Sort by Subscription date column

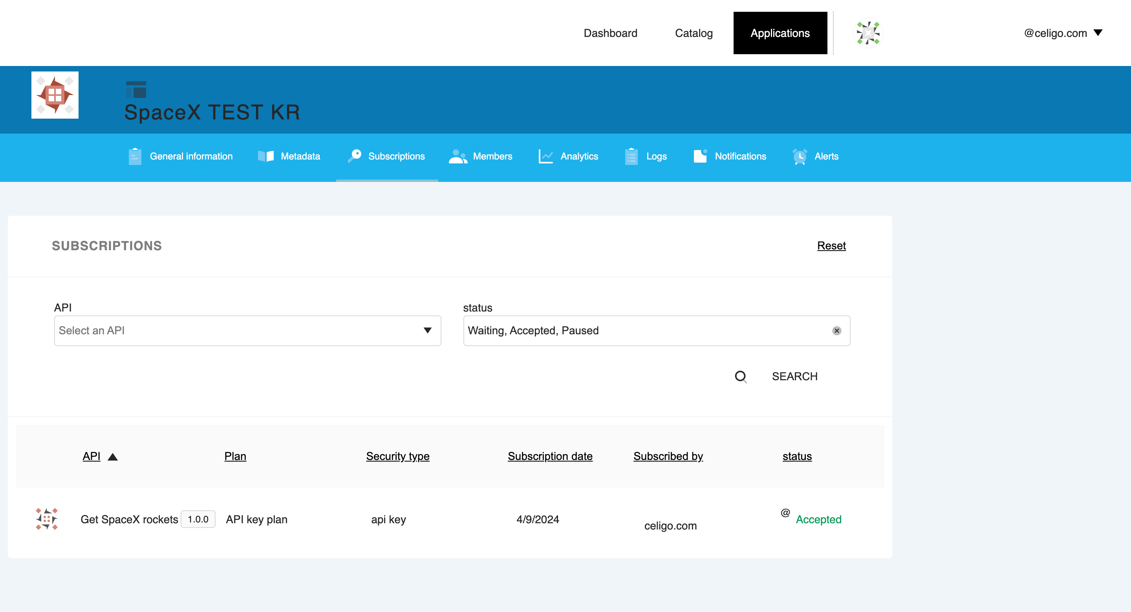tap(550, 456)
